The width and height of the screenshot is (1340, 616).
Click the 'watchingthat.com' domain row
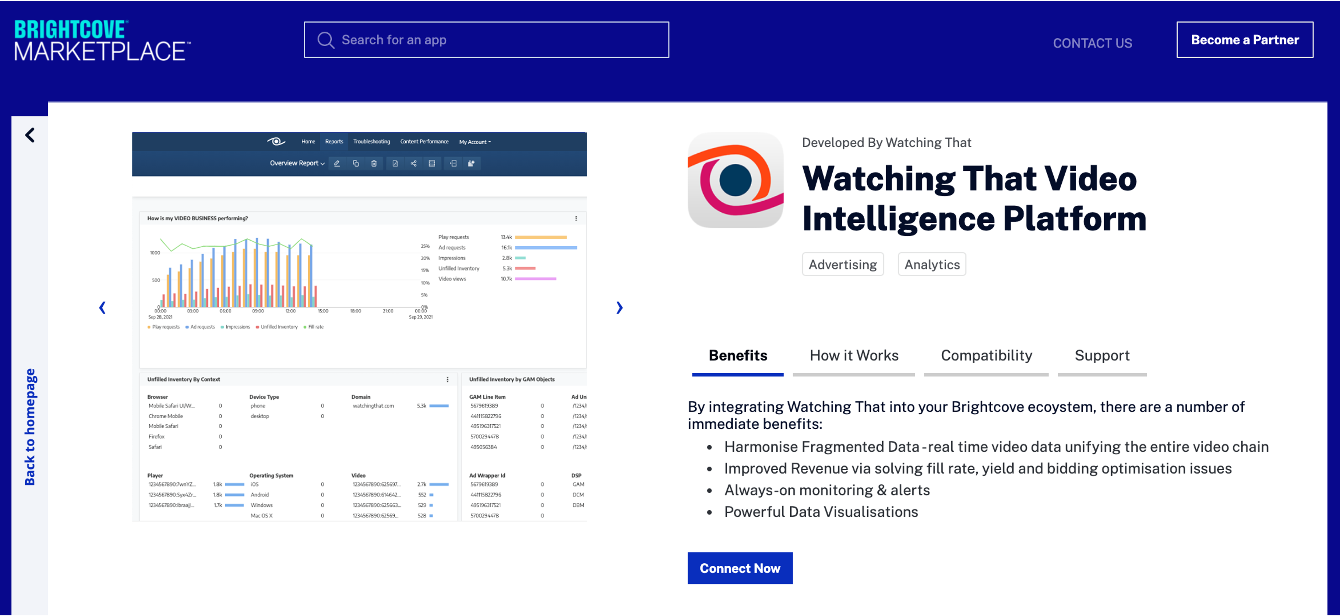point(400,405)
